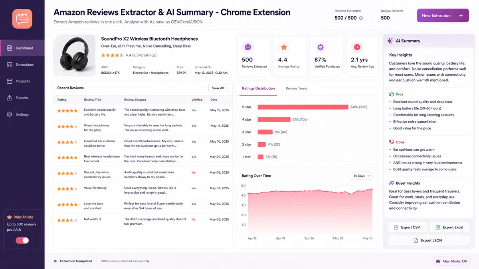Click the Verified column header
This screenshot has height=269, width=479.
pyautogui.click(x=197, y=100)
